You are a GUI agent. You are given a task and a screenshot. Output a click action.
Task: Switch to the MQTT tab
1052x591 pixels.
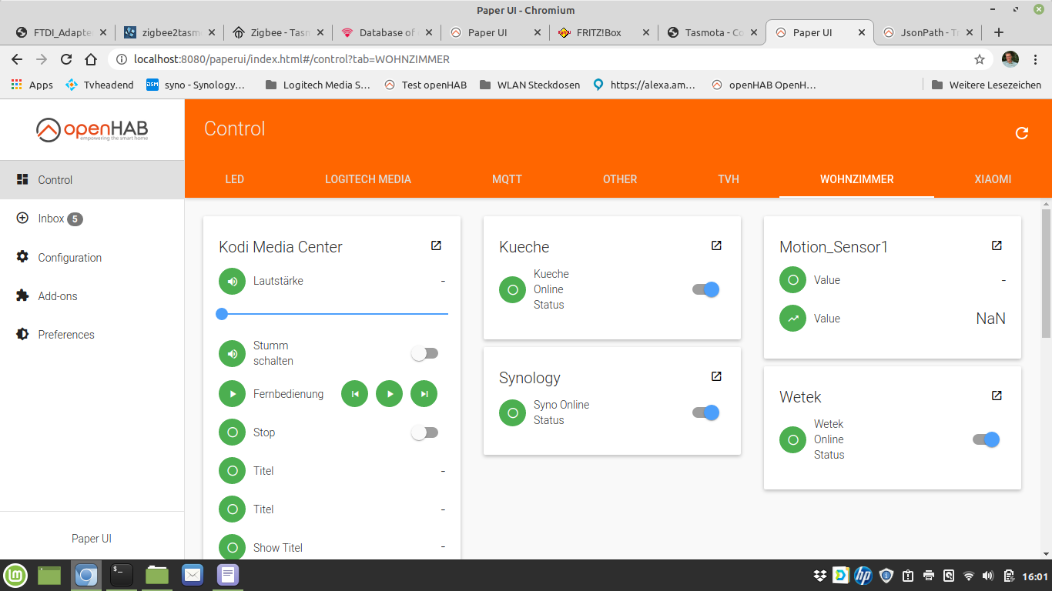pos(507,179)
